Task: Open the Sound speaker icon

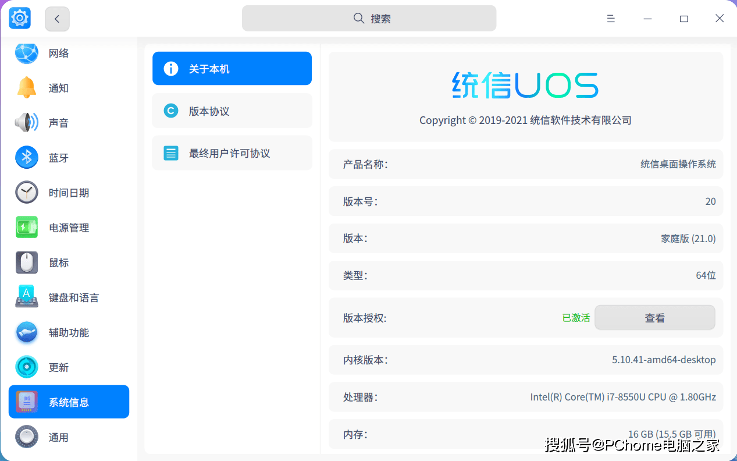Action: pyautogui.click(x=26, y=123)
